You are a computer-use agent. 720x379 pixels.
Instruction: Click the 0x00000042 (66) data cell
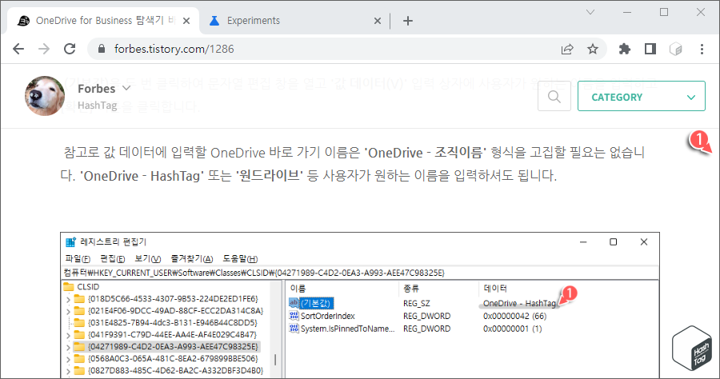(x=514, y=316)
